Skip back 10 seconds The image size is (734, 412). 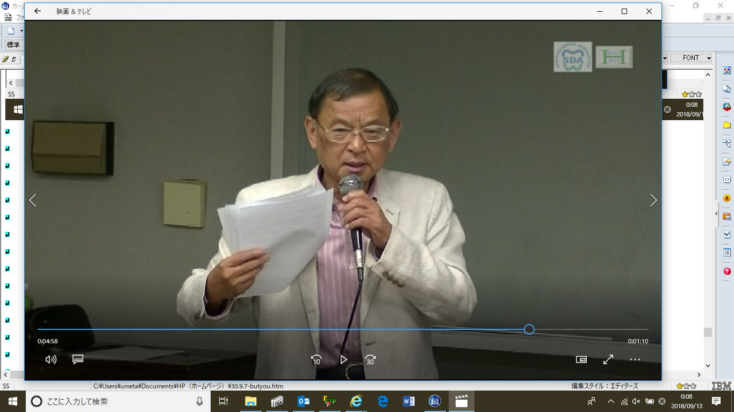pyautogui.click(x=316, y=359)
